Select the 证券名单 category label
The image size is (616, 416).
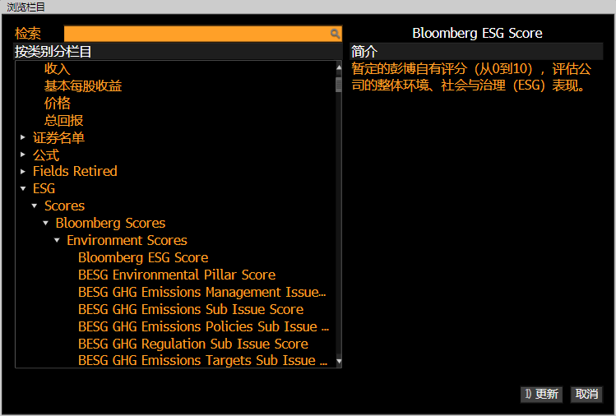[x=58, y=138]
